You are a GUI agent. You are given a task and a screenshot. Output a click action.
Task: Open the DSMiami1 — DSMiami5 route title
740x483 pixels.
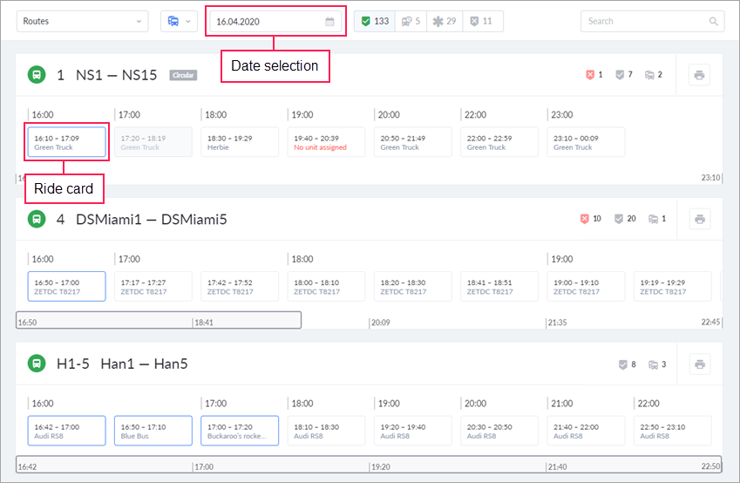(x=152, y=220)
